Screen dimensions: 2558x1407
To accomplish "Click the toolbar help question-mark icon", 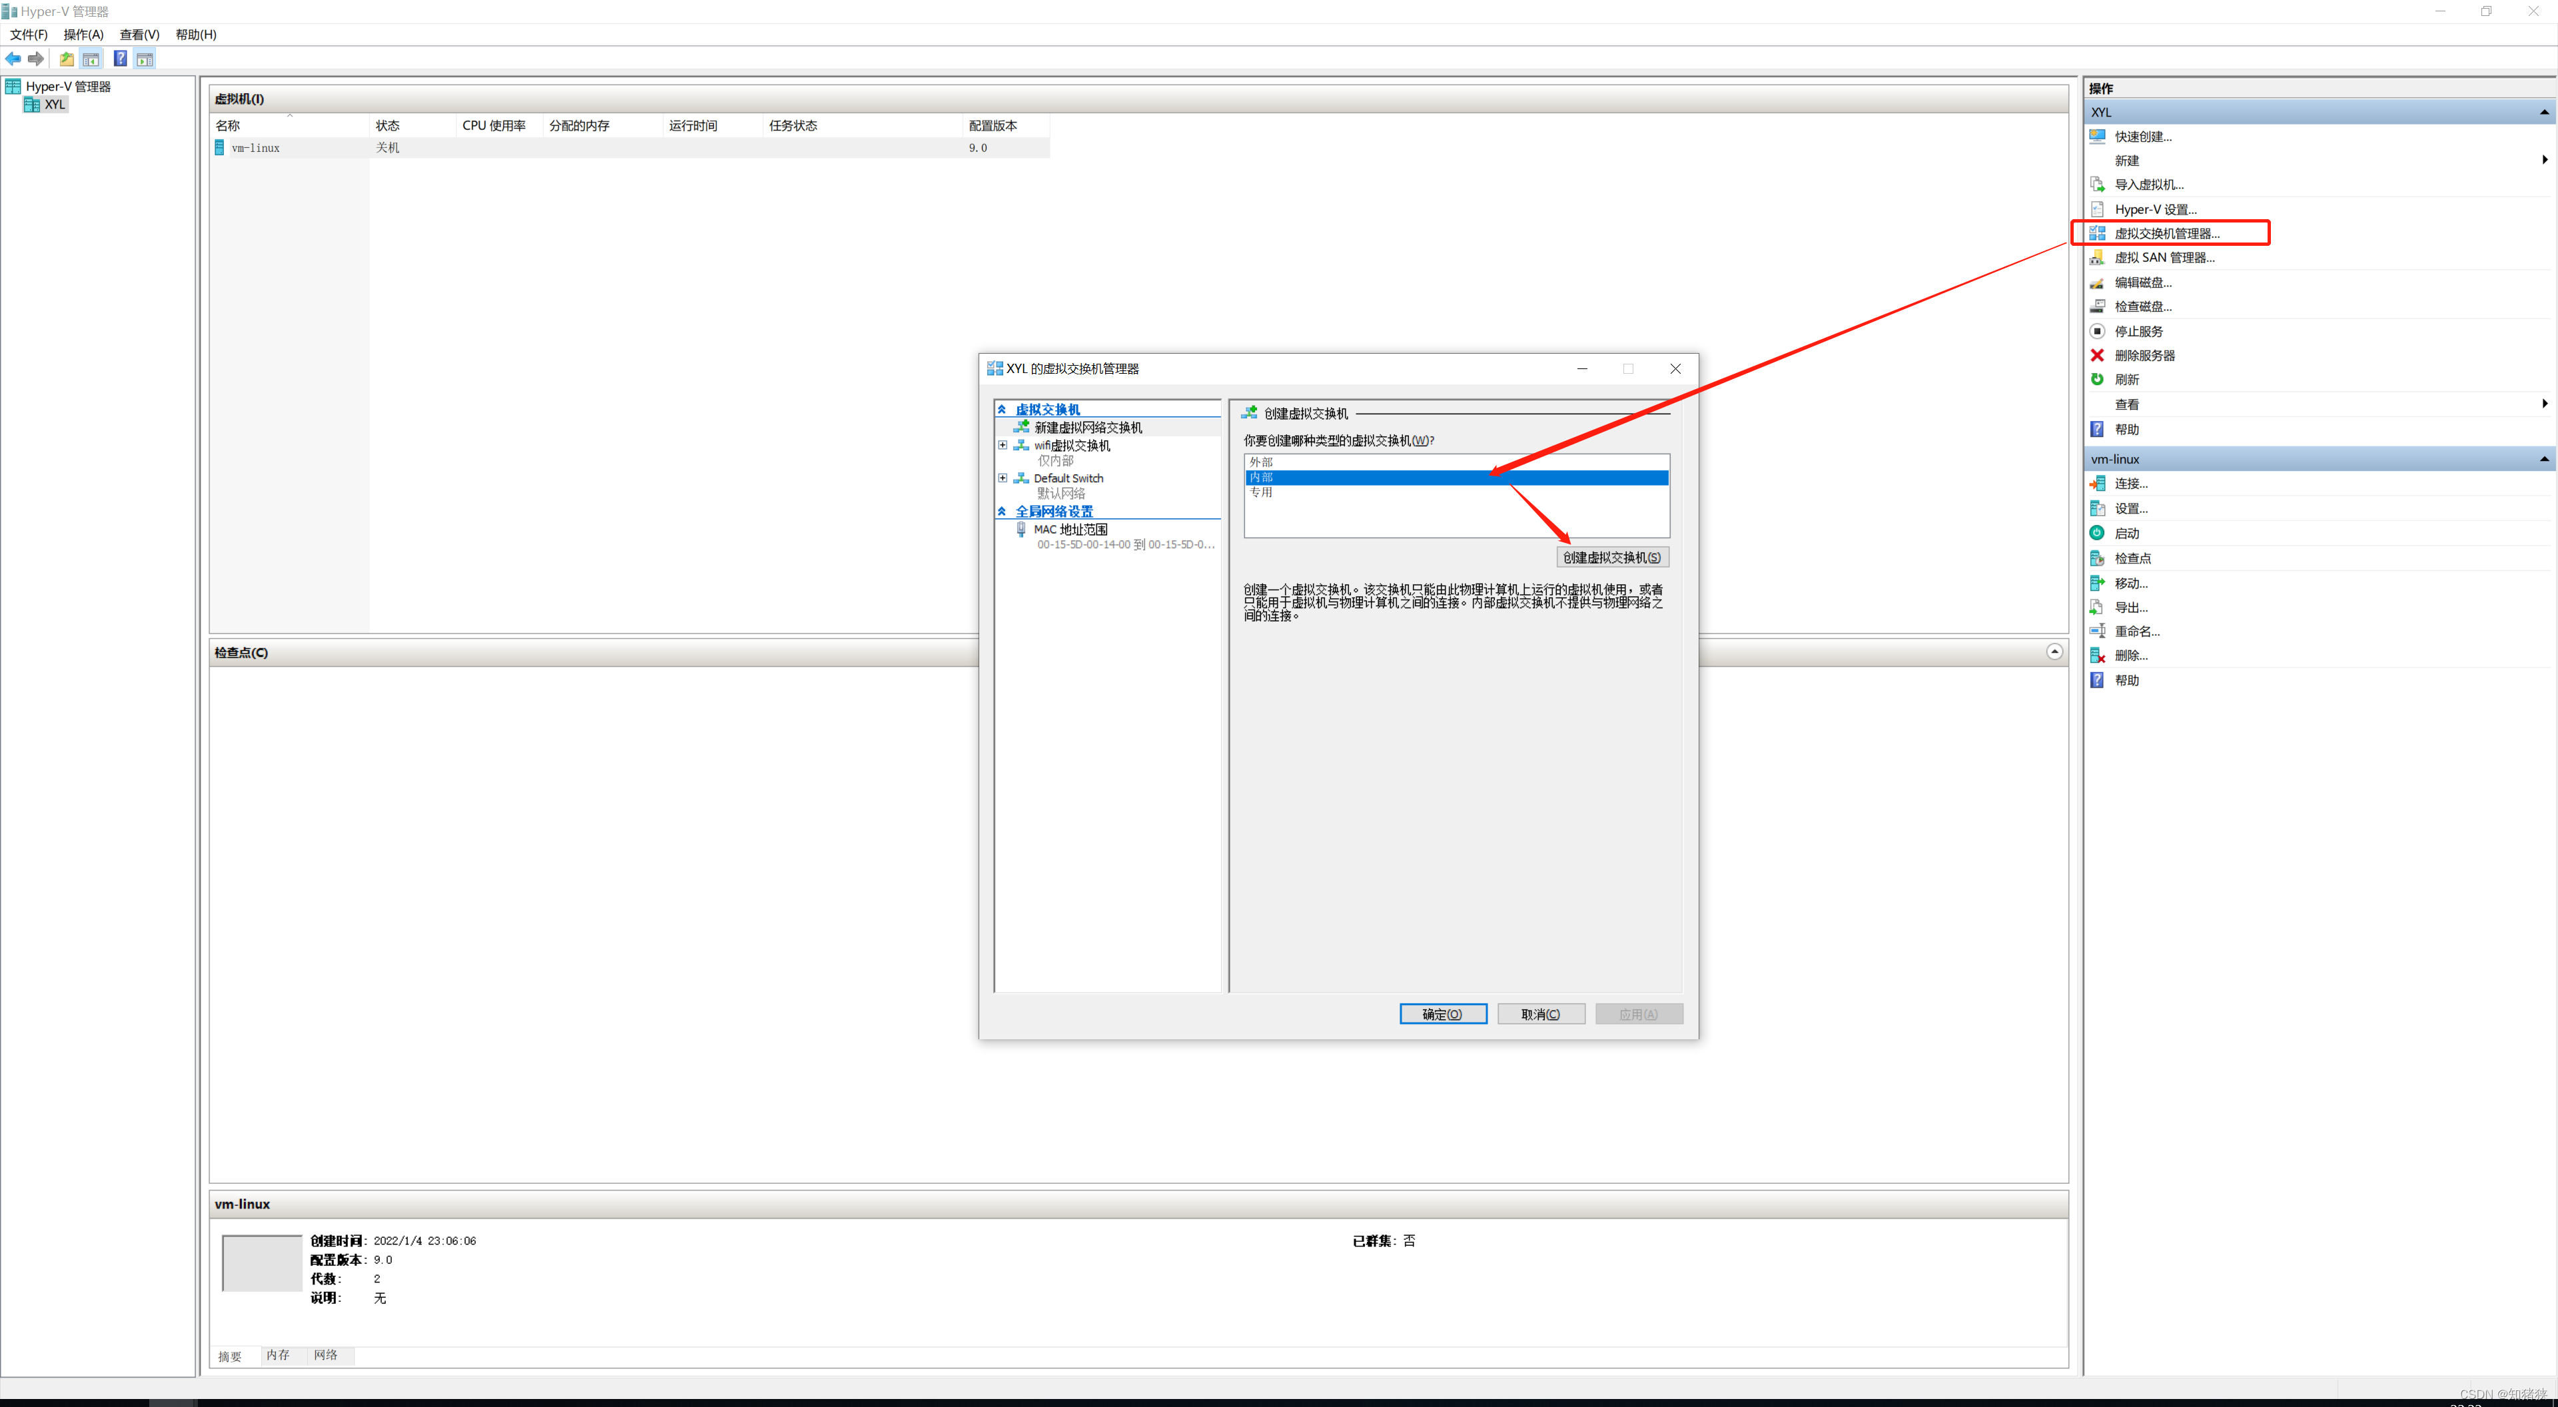I will pyautogui.click(x=120, y=59).
